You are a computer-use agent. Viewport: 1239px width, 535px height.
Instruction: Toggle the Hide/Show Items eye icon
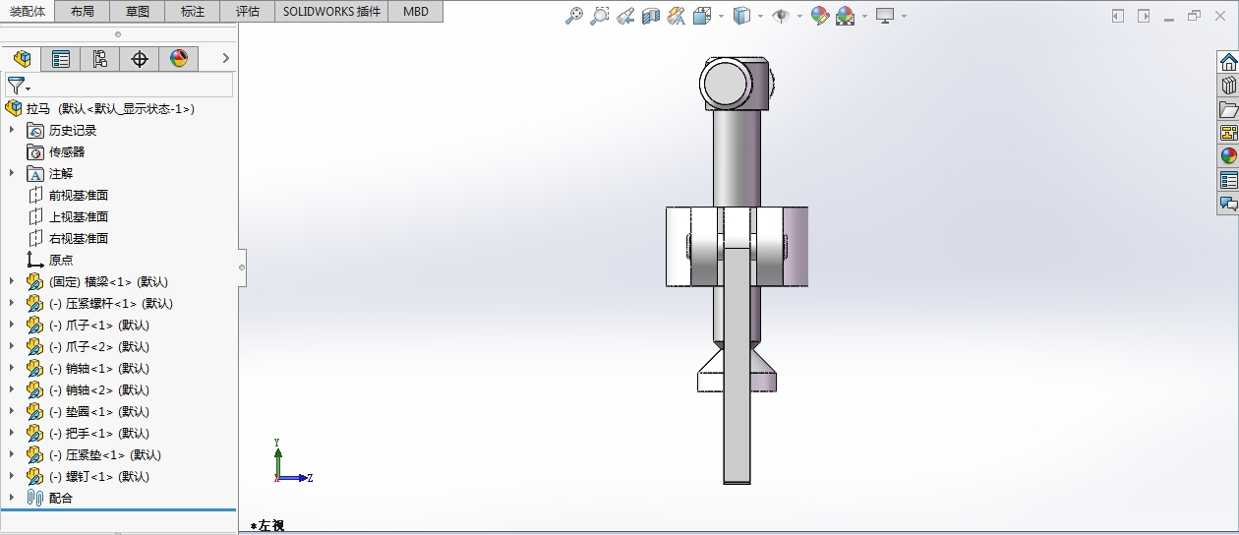[782, 16]
